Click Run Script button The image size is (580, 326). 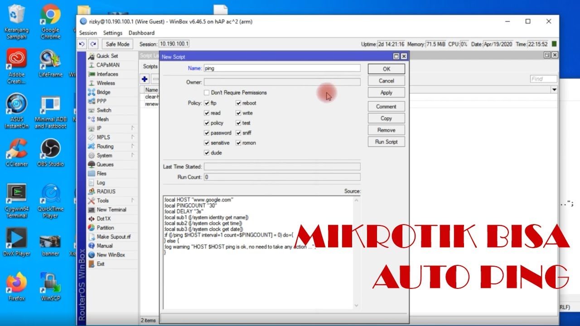pyautogui.click(x=387, y=142)
